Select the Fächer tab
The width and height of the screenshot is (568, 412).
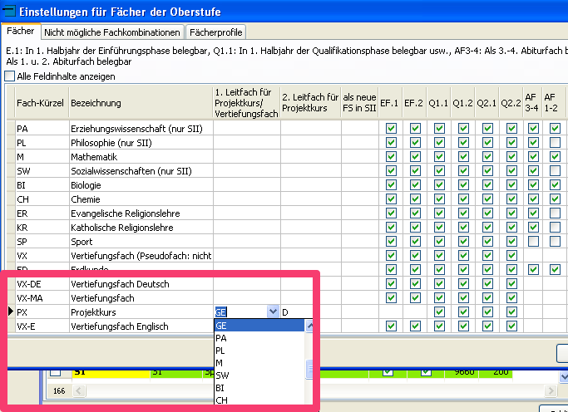21,32
